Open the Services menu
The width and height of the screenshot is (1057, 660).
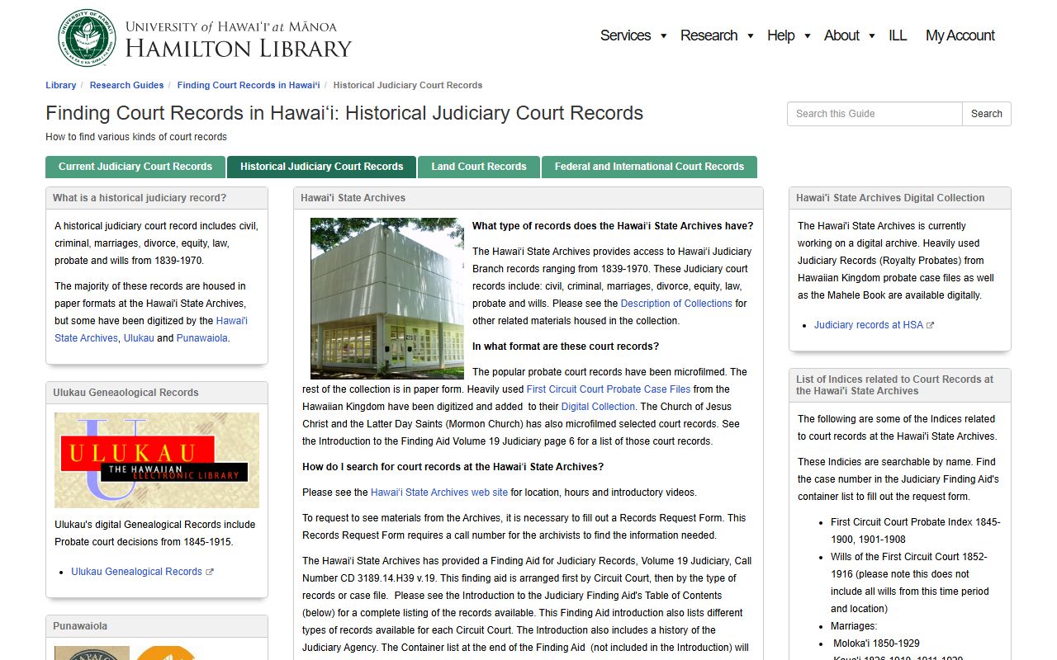tap(625, 35)
